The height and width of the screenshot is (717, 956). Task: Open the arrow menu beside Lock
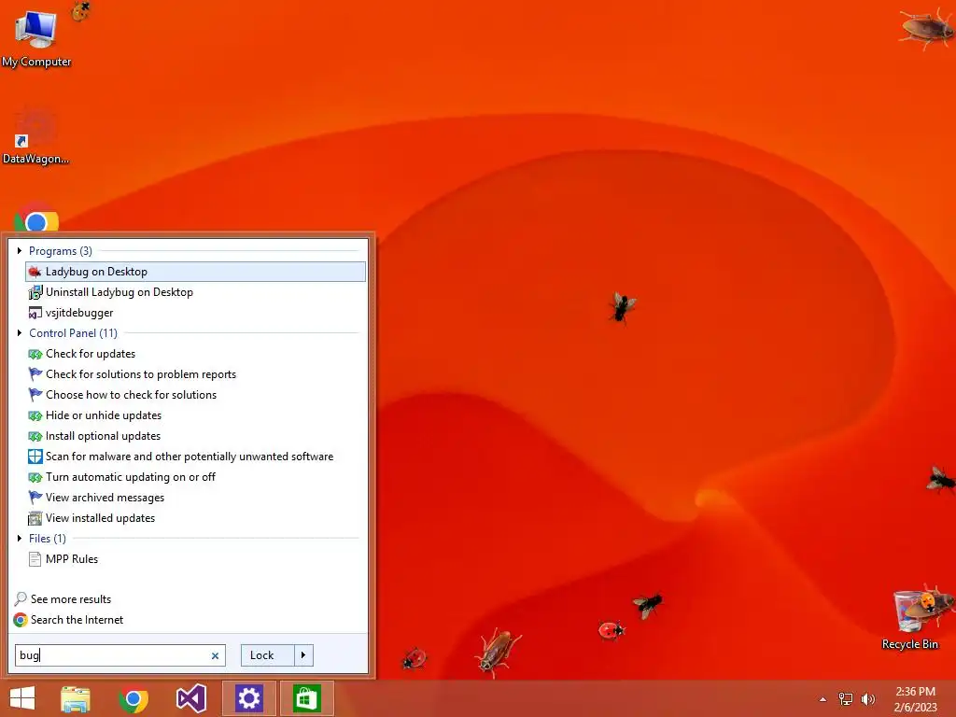303,655
